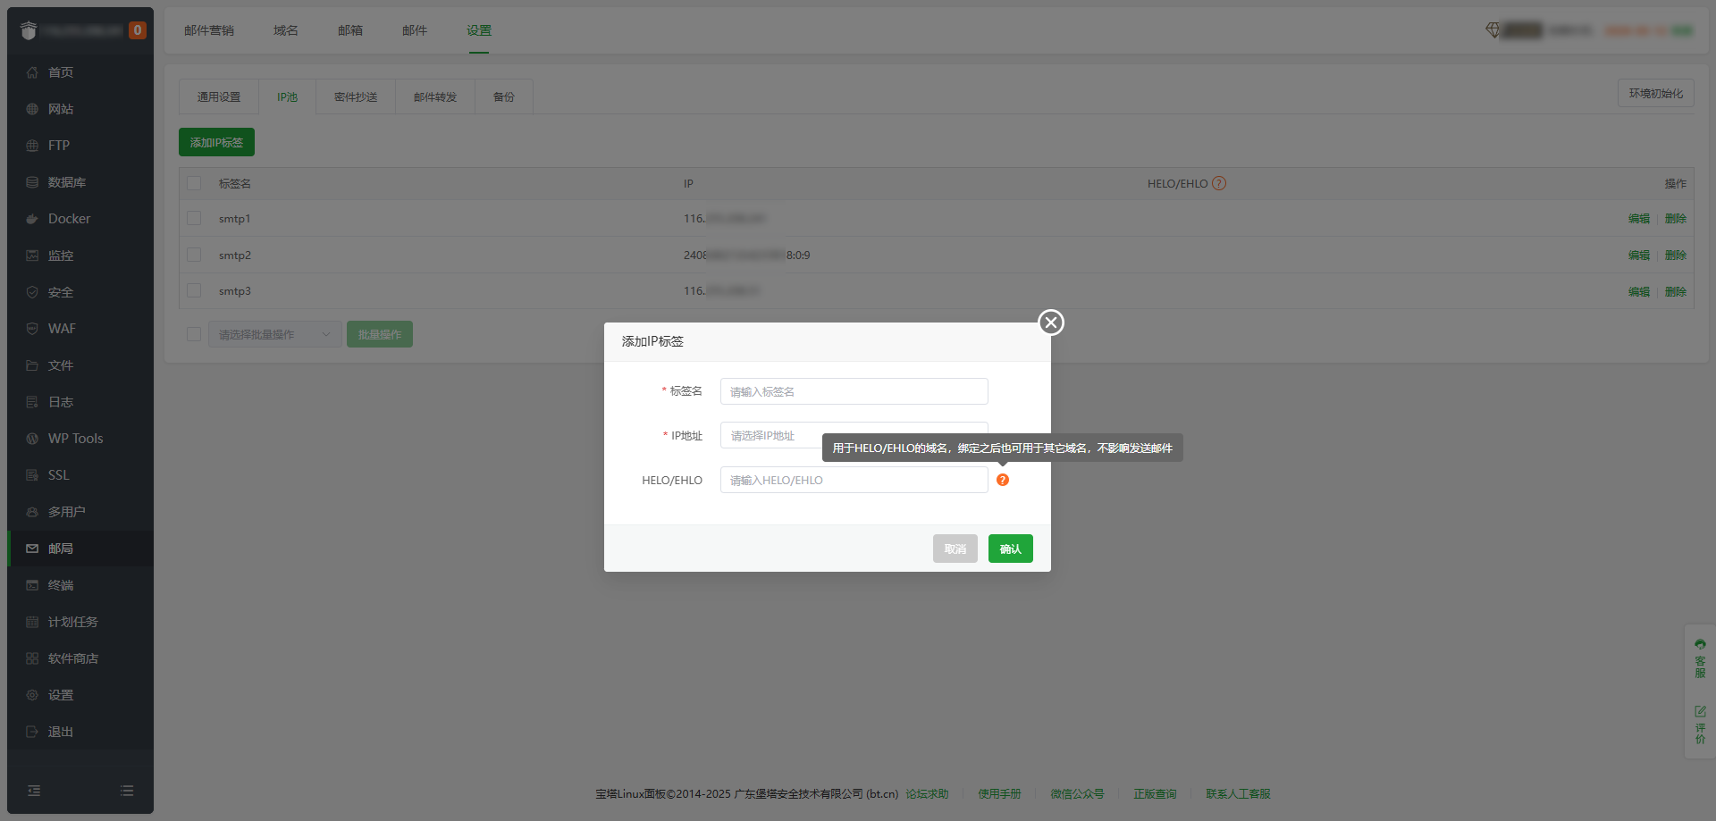1716x821 pixels.
Task: Click the orange help icon beside HELO/EHLO input
Action: tap(1003, 480)
